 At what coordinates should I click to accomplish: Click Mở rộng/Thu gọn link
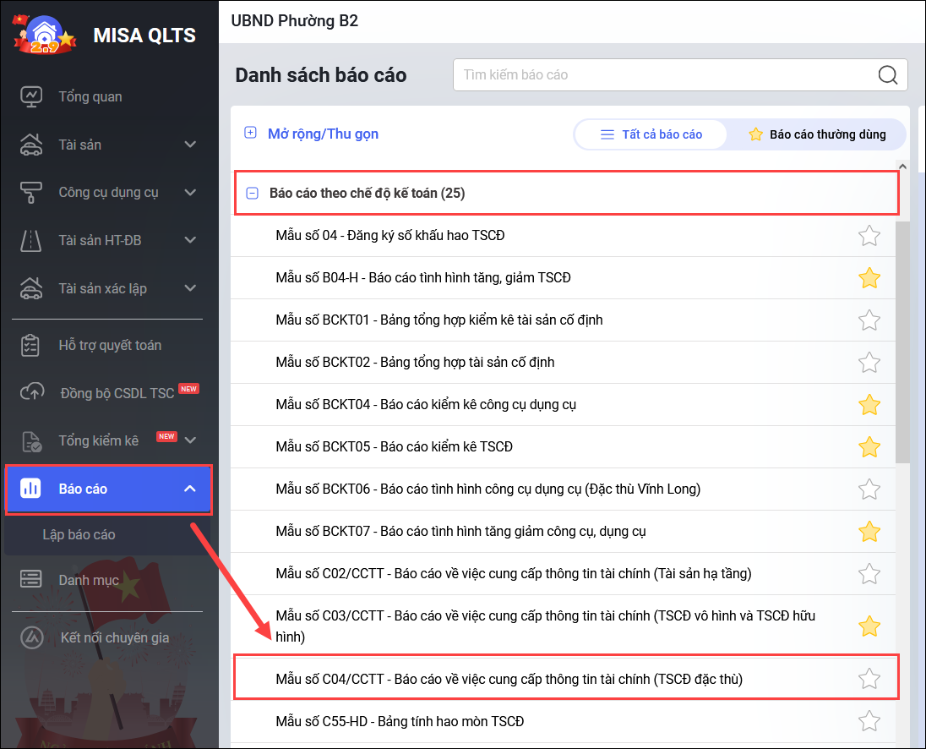click(323, 134)
